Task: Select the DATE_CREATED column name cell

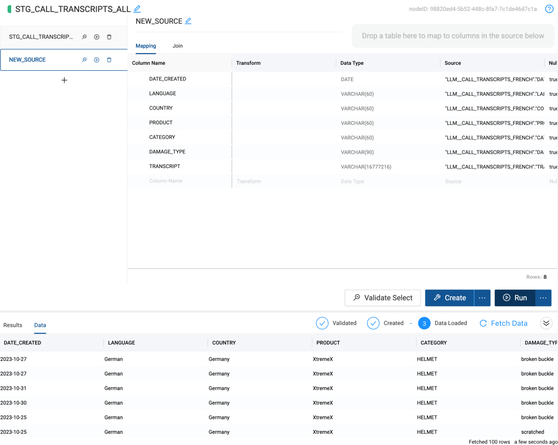Action: [167, 79]
